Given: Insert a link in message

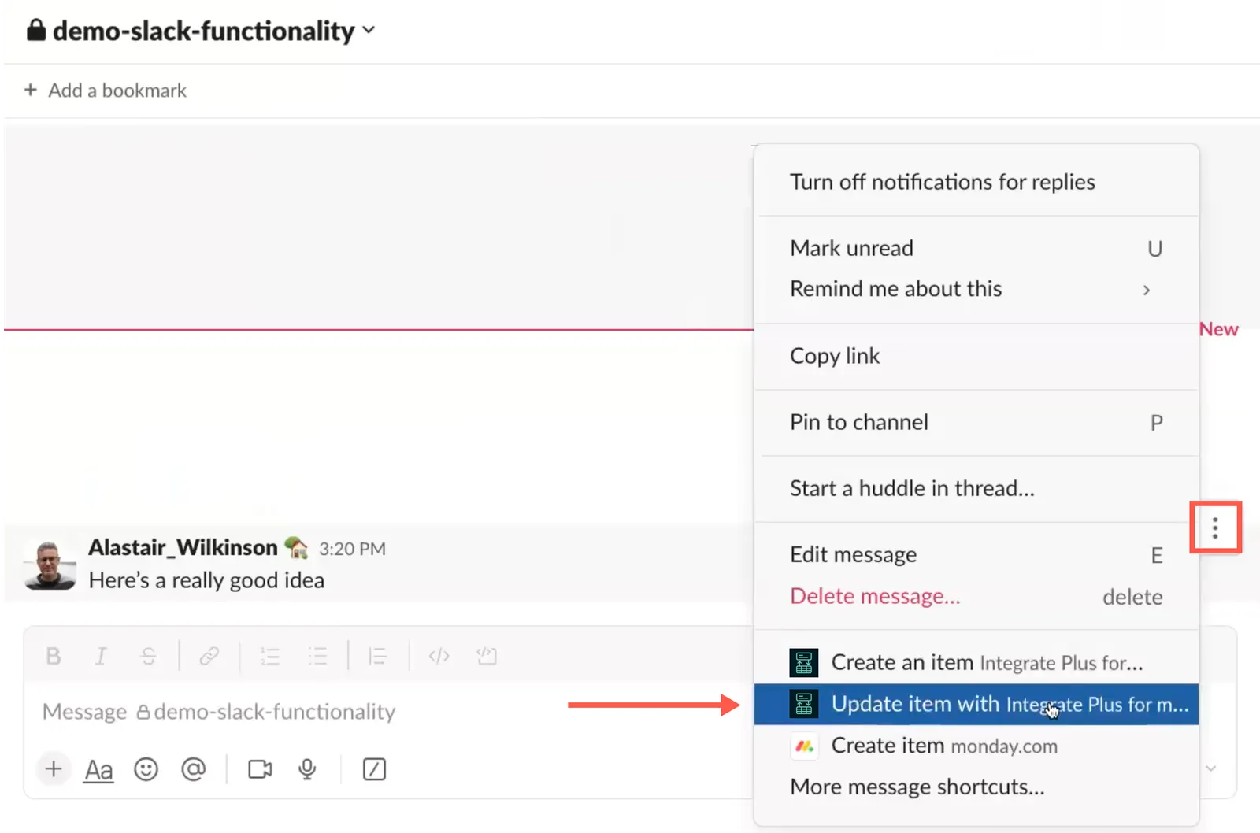Looking at the screenshot, I should tap(209, 656).
